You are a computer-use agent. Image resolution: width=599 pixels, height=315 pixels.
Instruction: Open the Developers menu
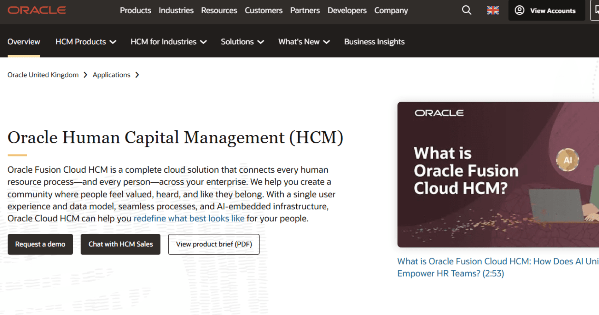[x=347, y=10]
